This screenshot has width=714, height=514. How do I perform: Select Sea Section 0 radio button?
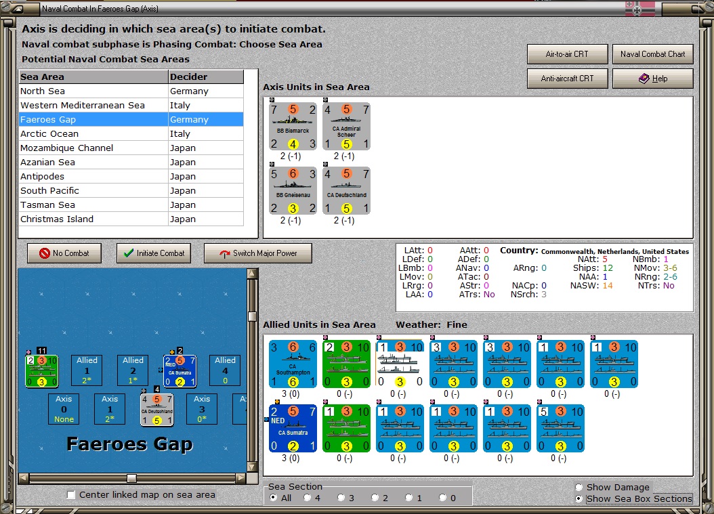[442, 498]
